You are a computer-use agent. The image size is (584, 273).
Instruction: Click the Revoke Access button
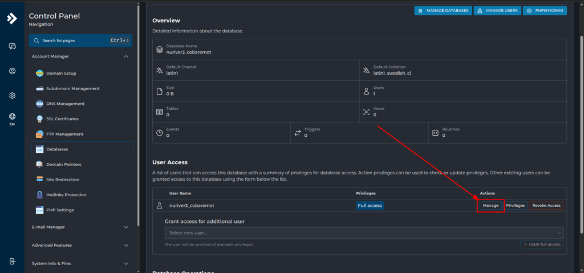click(x=546, y=205)
